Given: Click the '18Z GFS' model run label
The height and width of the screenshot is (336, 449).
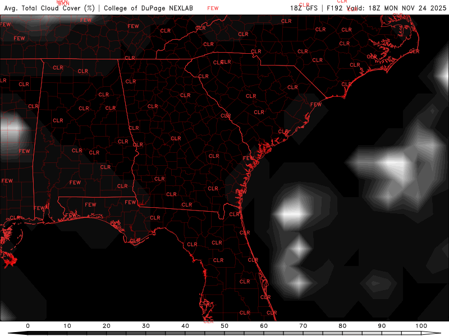Looking at the screenshot, I should click(304, 8).
